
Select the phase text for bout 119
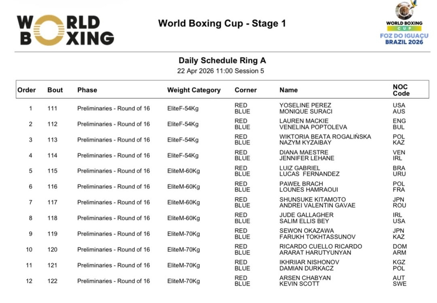click(113, 234)
